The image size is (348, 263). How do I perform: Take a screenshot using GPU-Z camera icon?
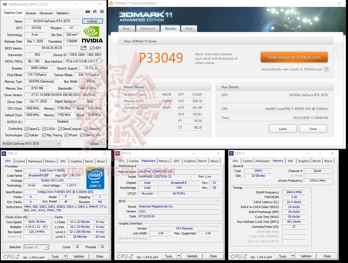87,12
